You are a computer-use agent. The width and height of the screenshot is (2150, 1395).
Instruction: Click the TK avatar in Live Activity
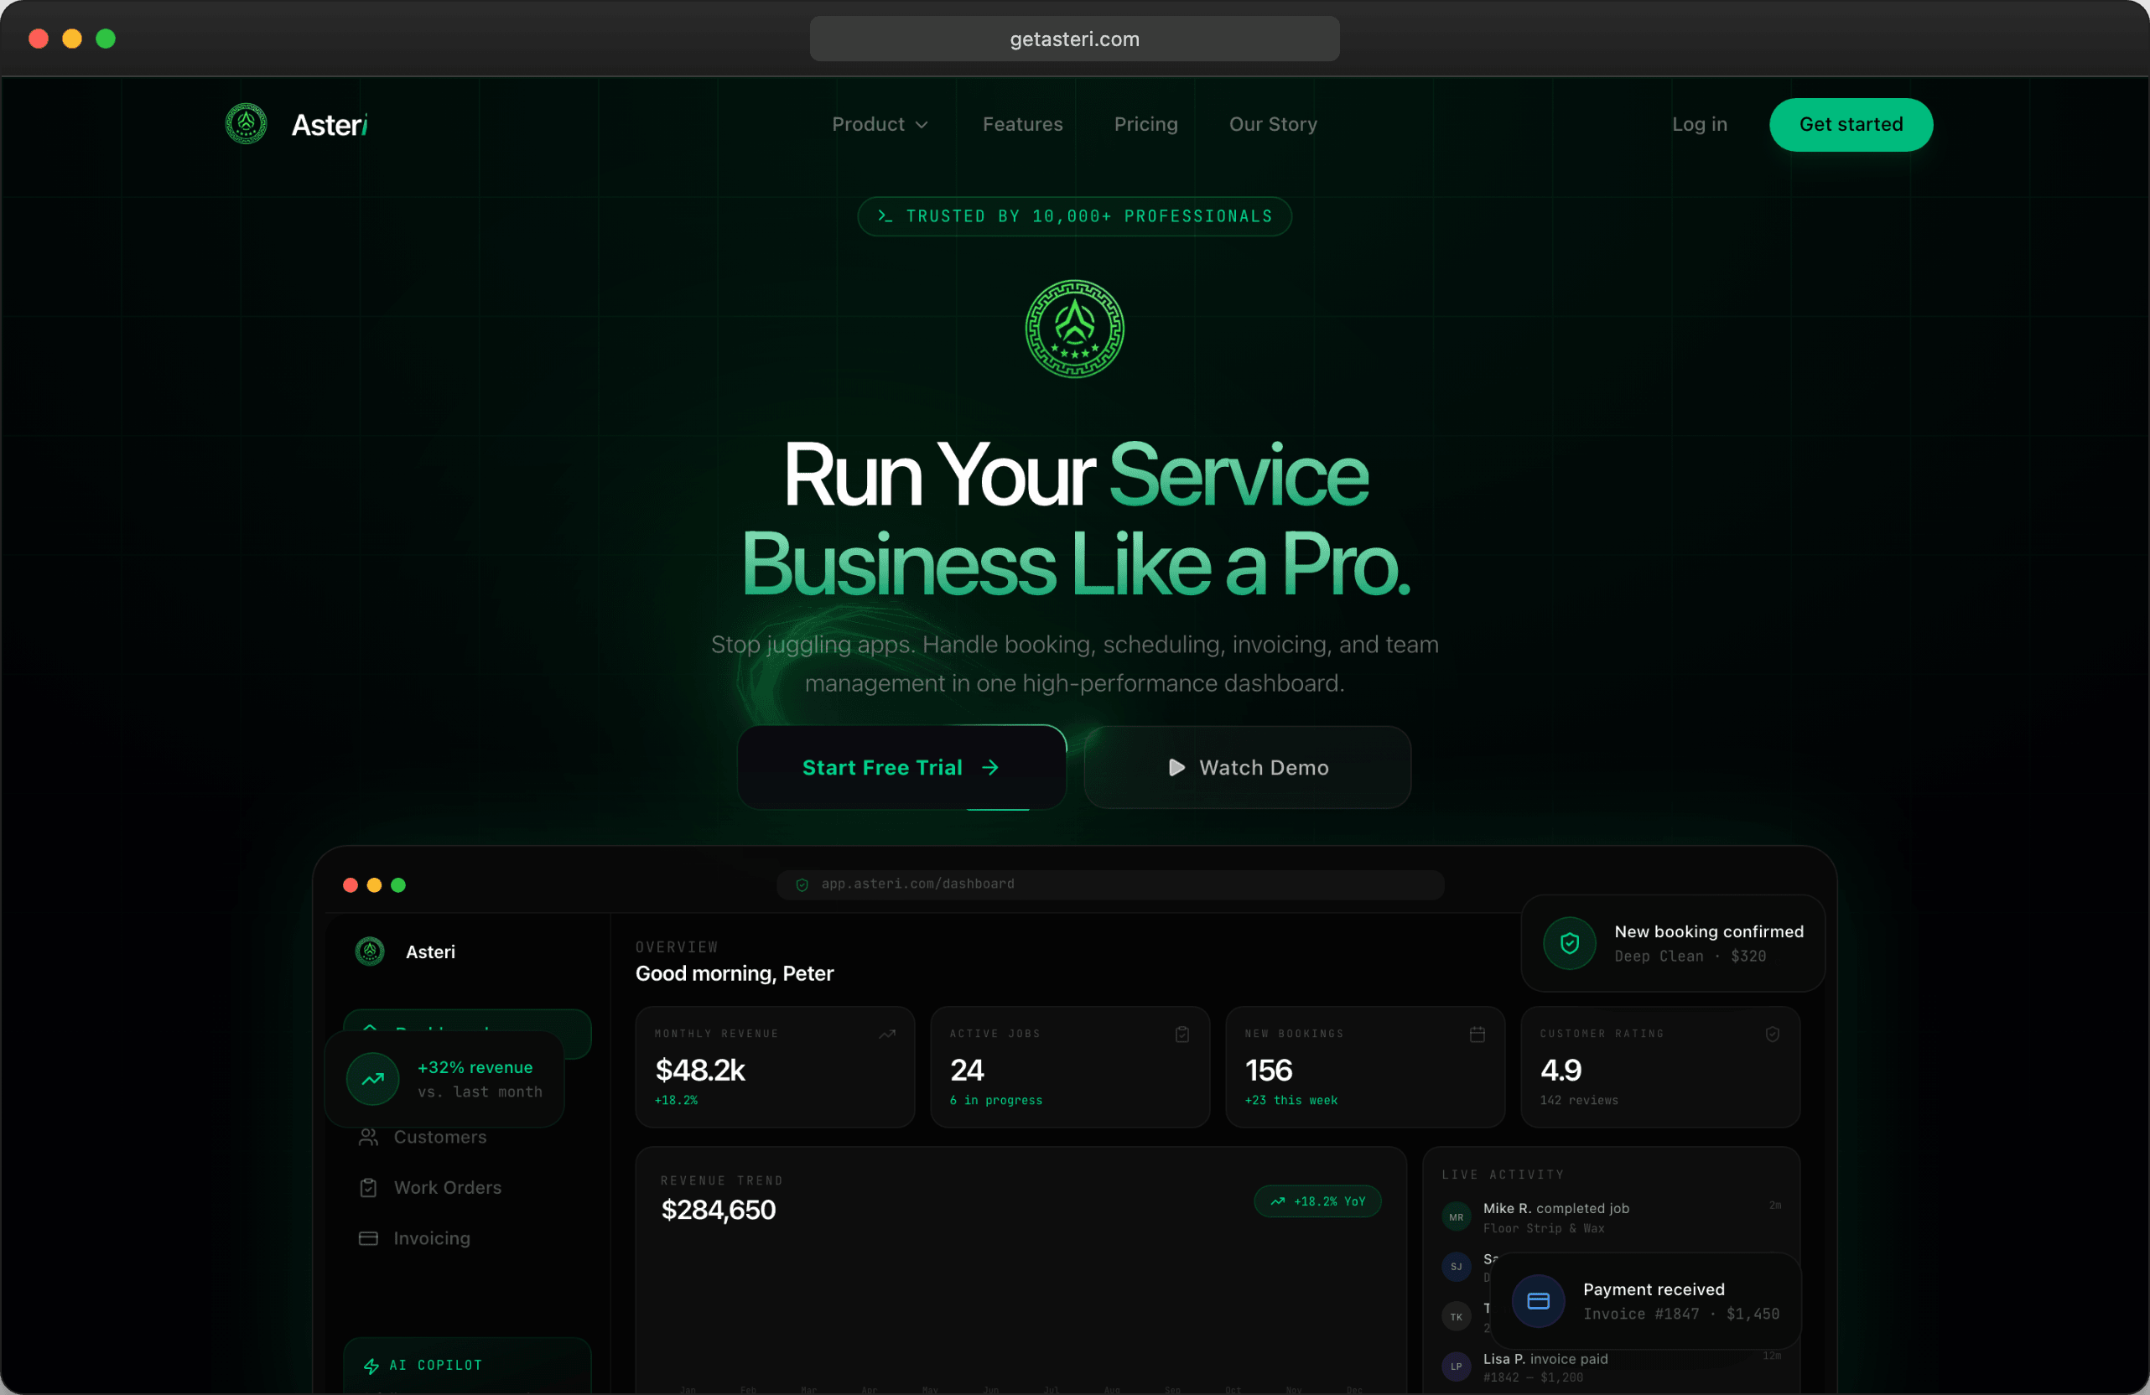[1456, 1316]
